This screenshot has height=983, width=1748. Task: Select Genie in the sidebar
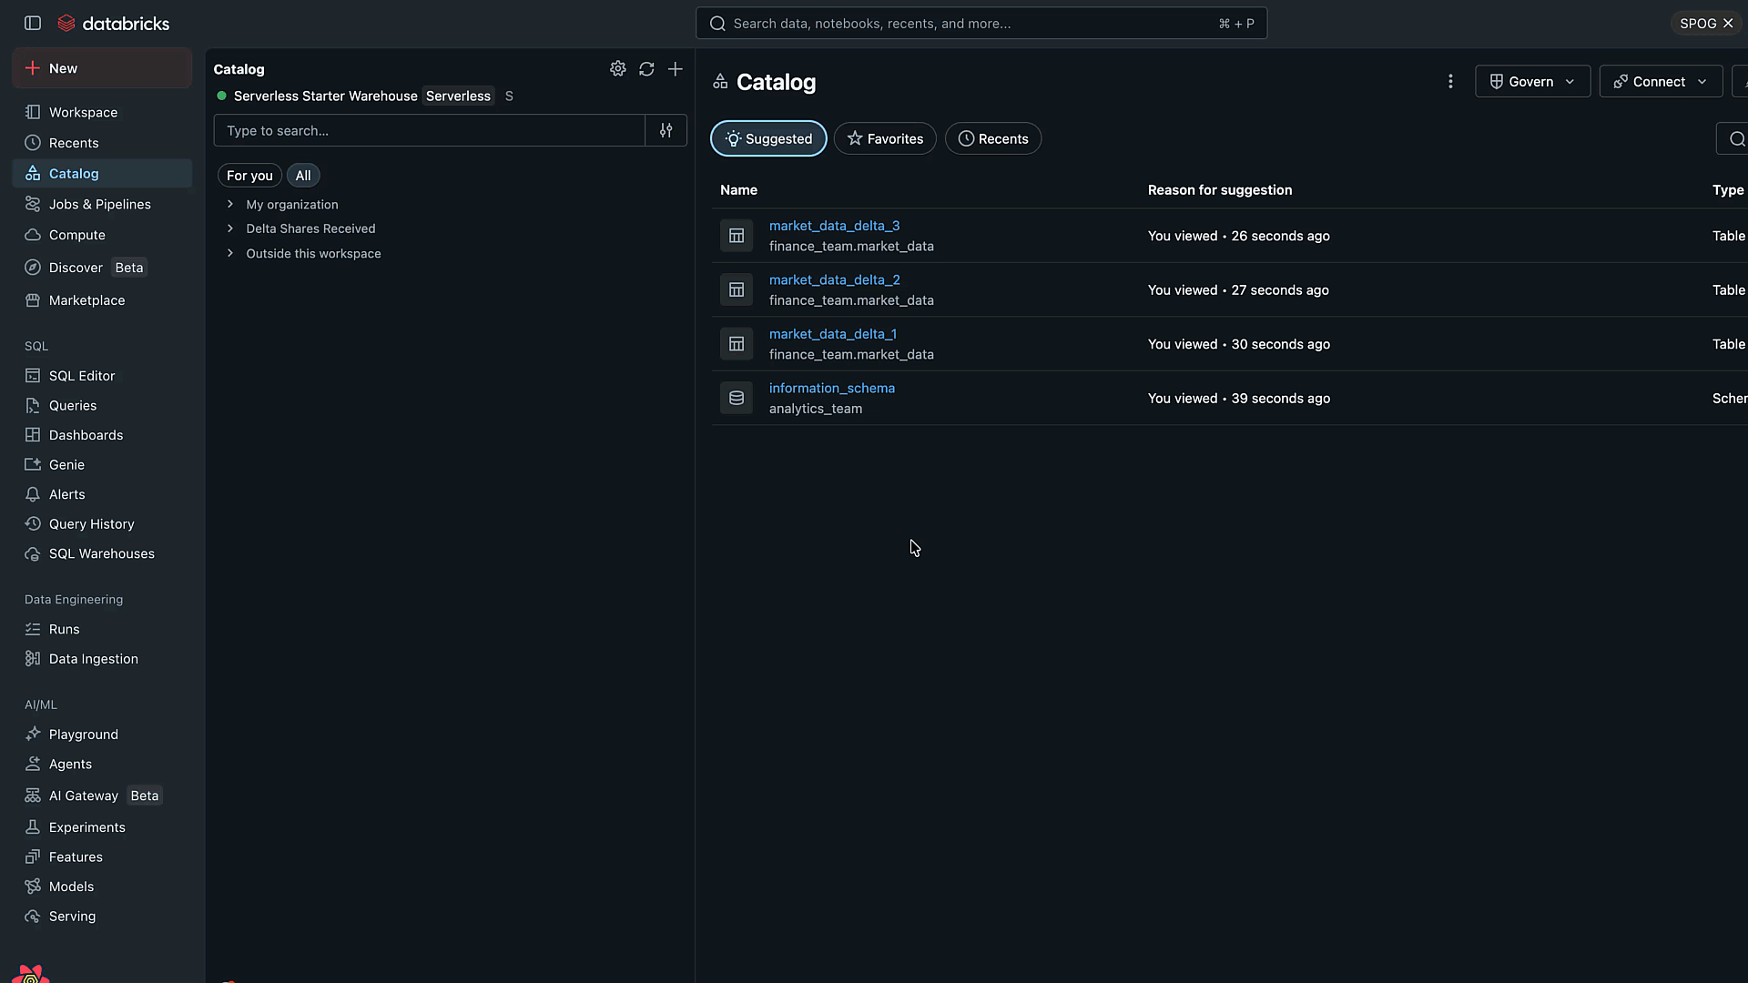coord(65,464)
